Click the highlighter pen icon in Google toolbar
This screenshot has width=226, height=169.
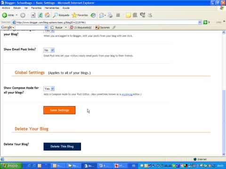pyautogui.click(x=114, y=28)
